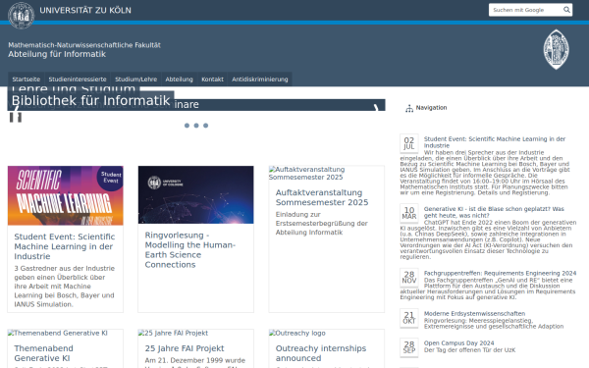
Task: Click 'UNIVERSITÄT ZU KÖLN' header text
Action: (x=85, y=10)
